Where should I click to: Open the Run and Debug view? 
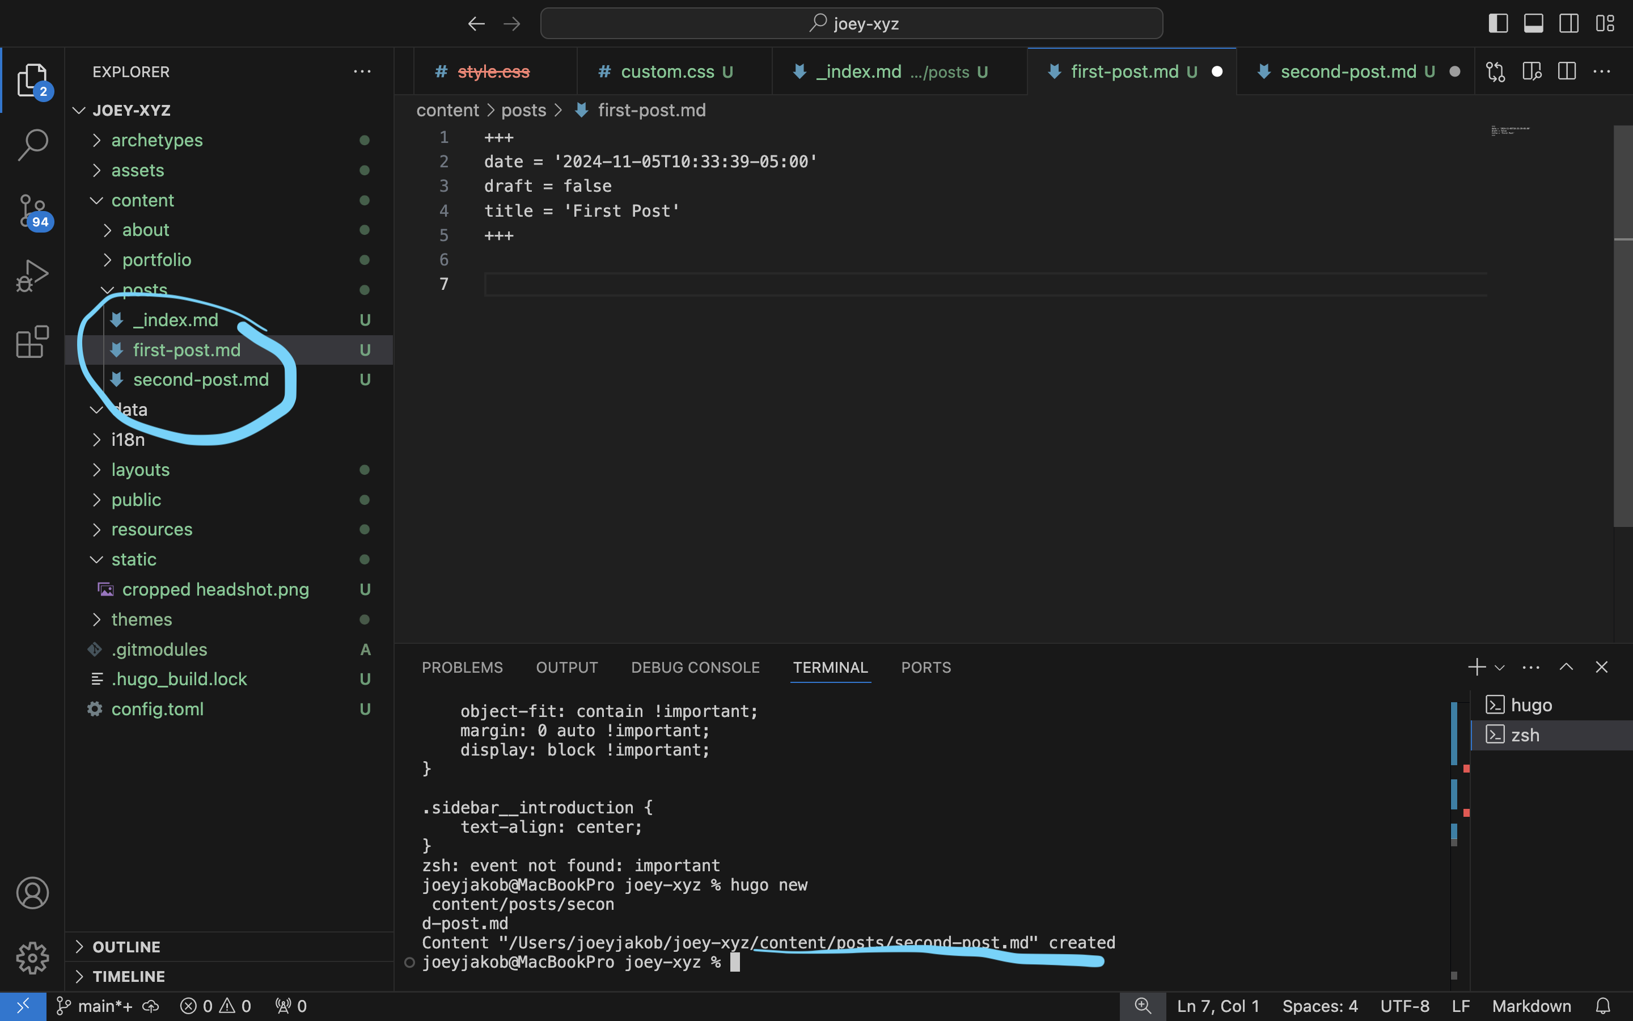tap(32, 276)
